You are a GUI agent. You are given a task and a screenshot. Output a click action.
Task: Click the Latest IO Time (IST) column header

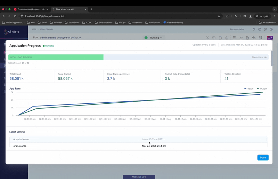tap(153, 139)
